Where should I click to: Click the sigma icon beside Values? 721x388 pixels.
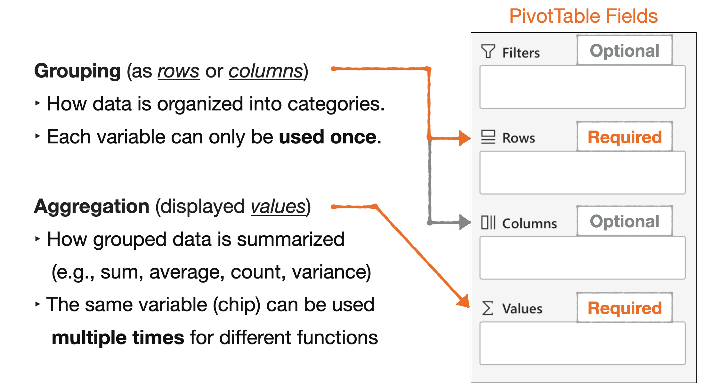[488, 308]
